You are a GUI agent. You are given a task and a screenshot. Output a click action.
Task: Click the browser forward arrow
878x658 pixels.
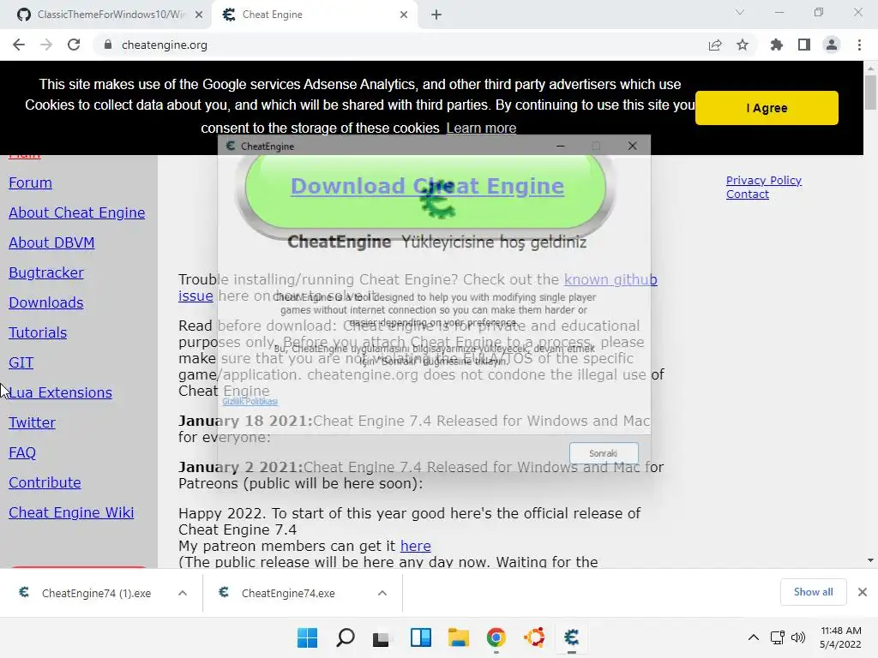tap(46, 45)
